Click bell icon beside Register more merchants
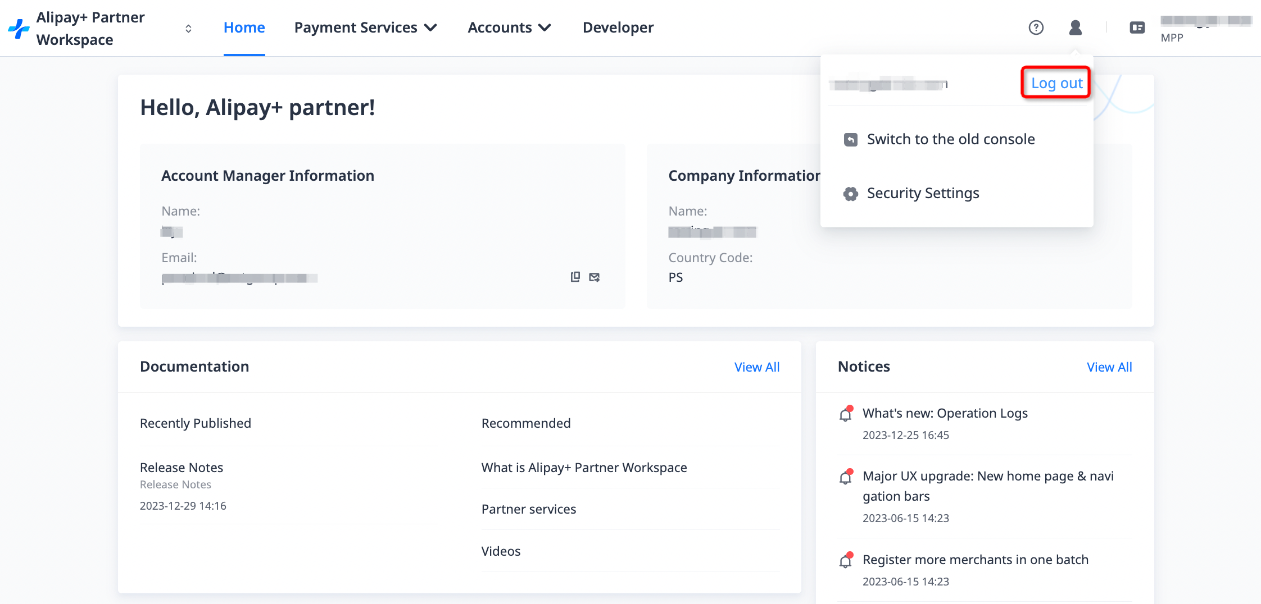Image resolution: width=1261 pixels, height=604 pixels. (846, 560)
